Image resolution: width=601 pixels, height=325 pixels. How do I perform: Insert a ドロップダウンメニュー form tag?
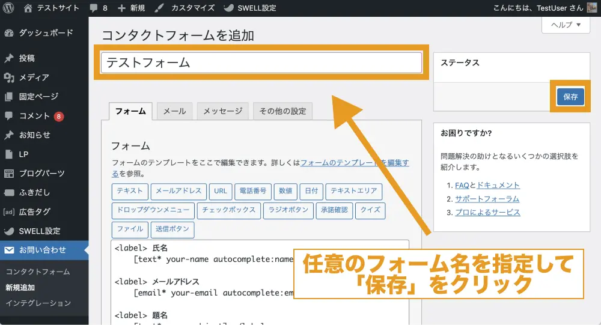click(153, 210)
